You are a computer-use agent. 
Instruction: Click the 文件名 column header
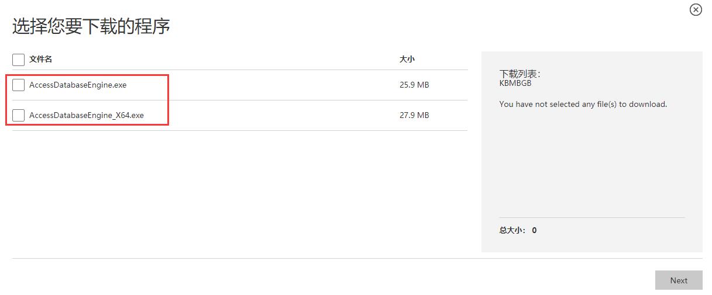[41, 60]
